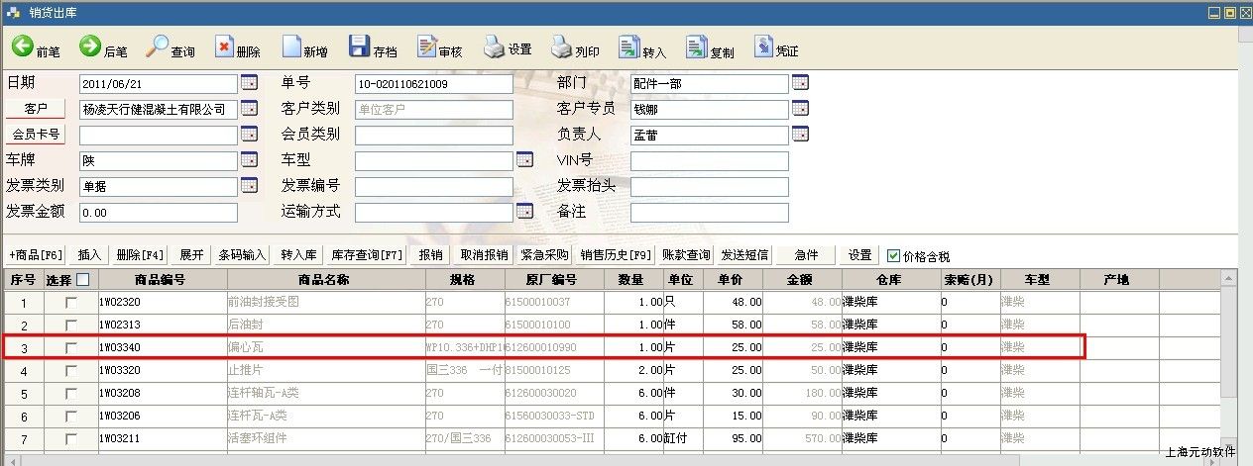
Task: Print the list via 列印 icon
Action: tap(562, 47)
